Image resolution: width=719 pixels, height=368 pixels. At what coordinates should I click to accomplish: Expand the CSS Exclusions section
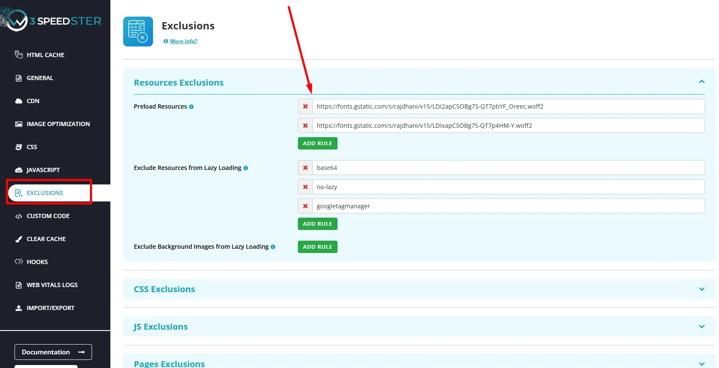702,289
